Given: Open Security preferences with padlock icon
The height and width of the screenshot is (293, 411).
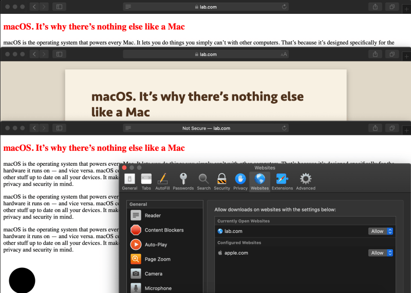Looking at the screenshot, I should tap(222, 182).
